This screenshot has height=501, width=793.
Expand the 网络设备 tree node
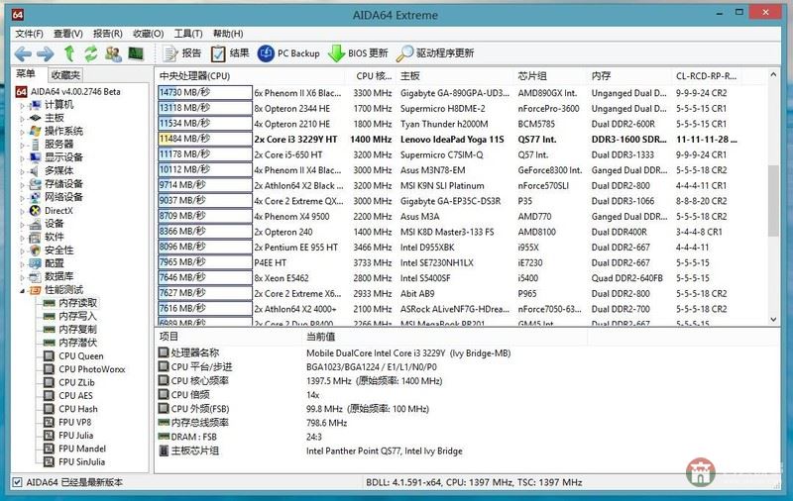click(22, 197)
